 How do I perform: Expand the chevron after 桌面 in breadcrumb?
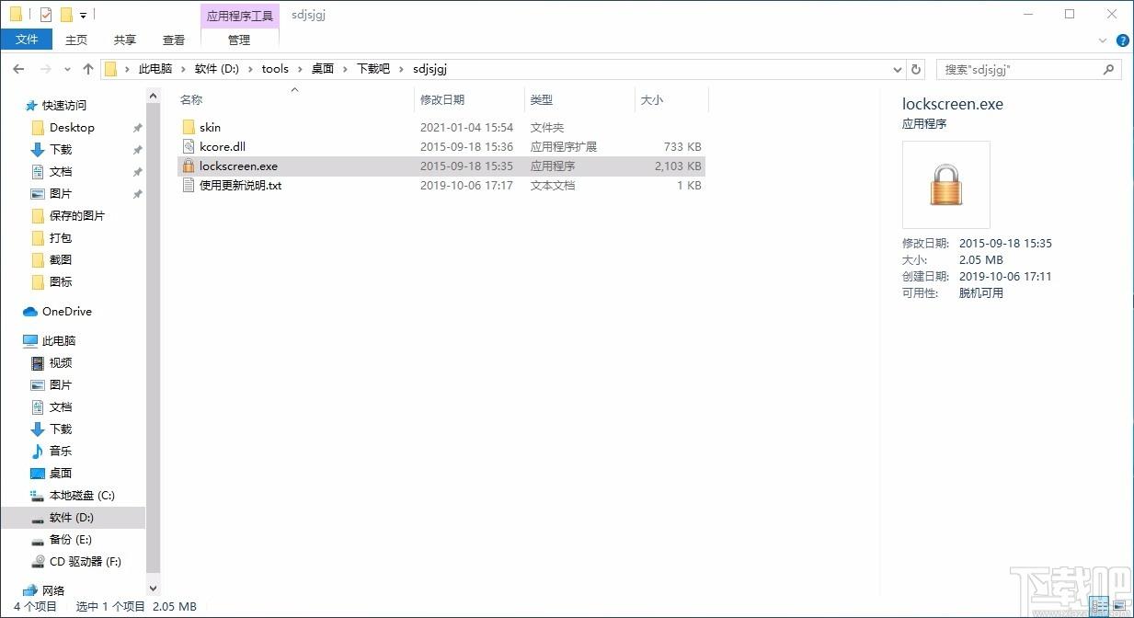coord(346,69)
